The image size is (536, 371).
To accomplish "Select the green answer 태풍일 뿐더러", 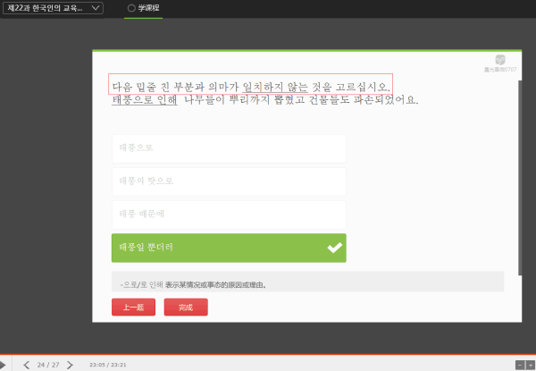I will pyautogui.click(x=229, y=248).
